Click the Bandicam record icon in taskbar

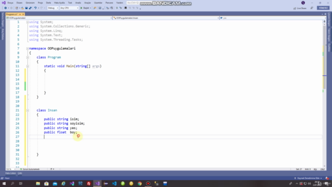pyautogui.click(x=148, y=183)
